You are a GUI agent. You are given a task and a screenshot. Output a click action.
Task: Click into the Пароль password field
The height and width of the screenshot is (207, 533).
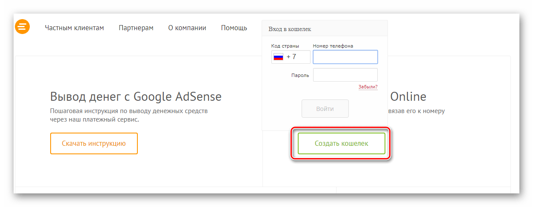(x=345, y=75)
